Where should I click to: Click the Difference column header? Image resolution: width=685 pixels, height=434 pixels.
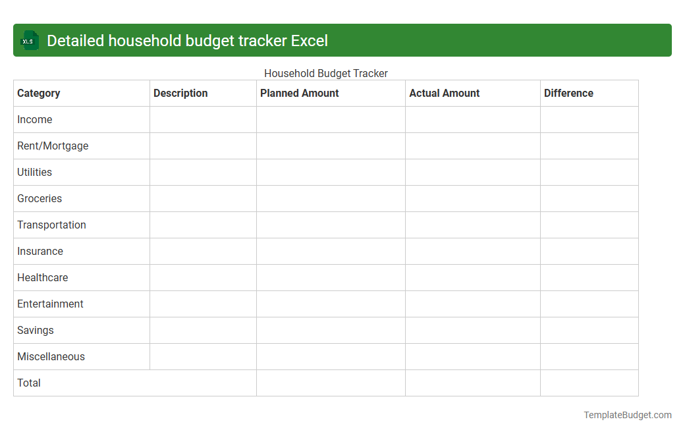[568, 93]
